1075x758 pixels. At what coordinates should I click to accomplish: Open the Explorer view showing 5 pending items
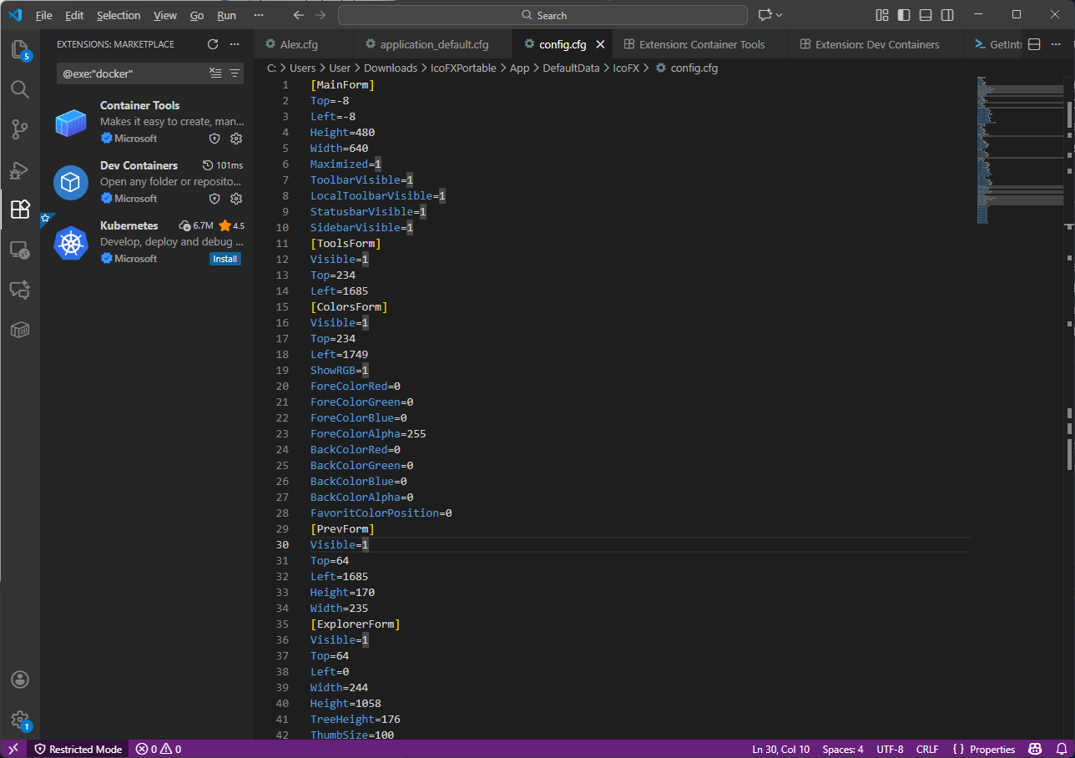point(20,49)
